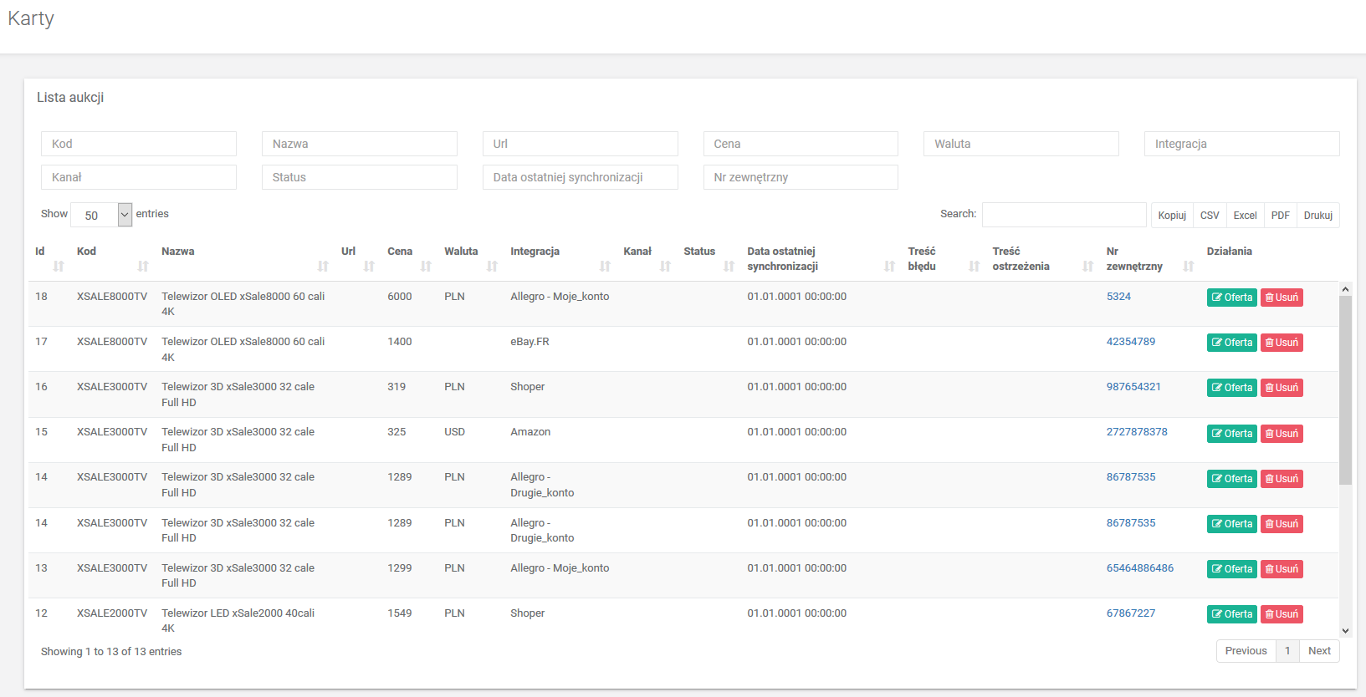Click Oferta for row Id 18

click(1231, 298)
